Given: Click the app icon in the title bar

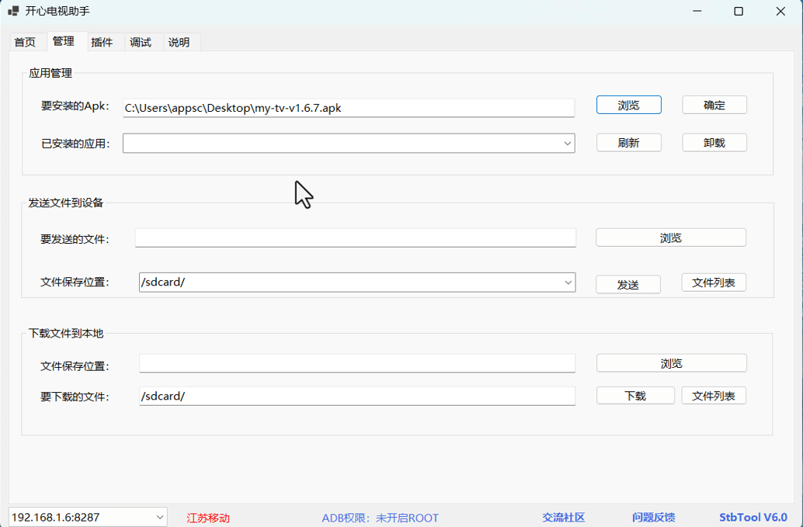Looking at the screenshot, I should coord(13,11).
